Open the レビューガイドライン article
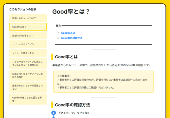This screenshot has width=170, height=118. coord(28,44)
